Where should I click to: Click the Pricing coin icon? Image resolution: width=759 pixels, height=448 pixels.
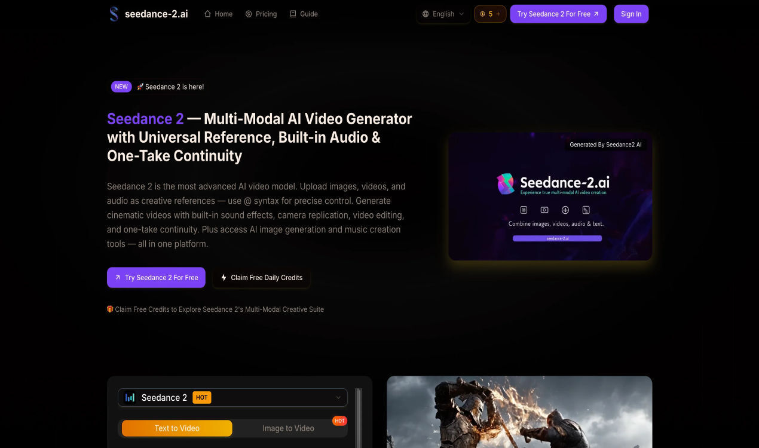249,14
